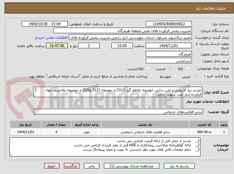
Task: Click the تاریخ نیاز column header
Action: (x=26, y=125)
